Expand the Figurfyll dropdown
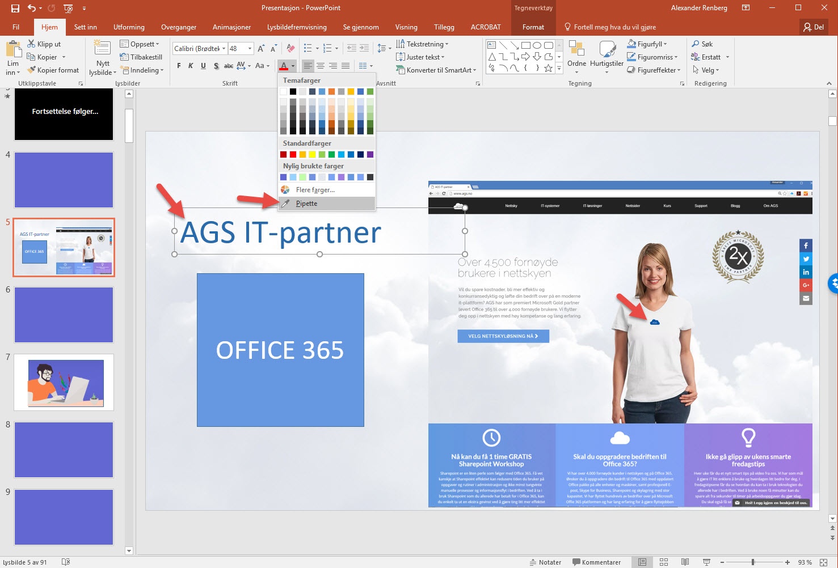838x568 pixels. (666, 44)
